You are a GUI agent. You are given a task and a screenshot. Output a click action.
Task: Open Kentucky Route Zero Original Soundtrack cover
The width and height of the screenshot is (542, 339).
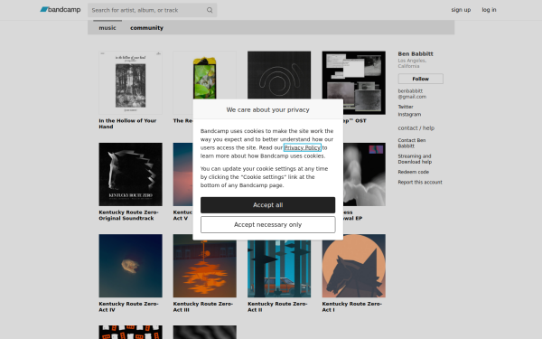point(130,174)
